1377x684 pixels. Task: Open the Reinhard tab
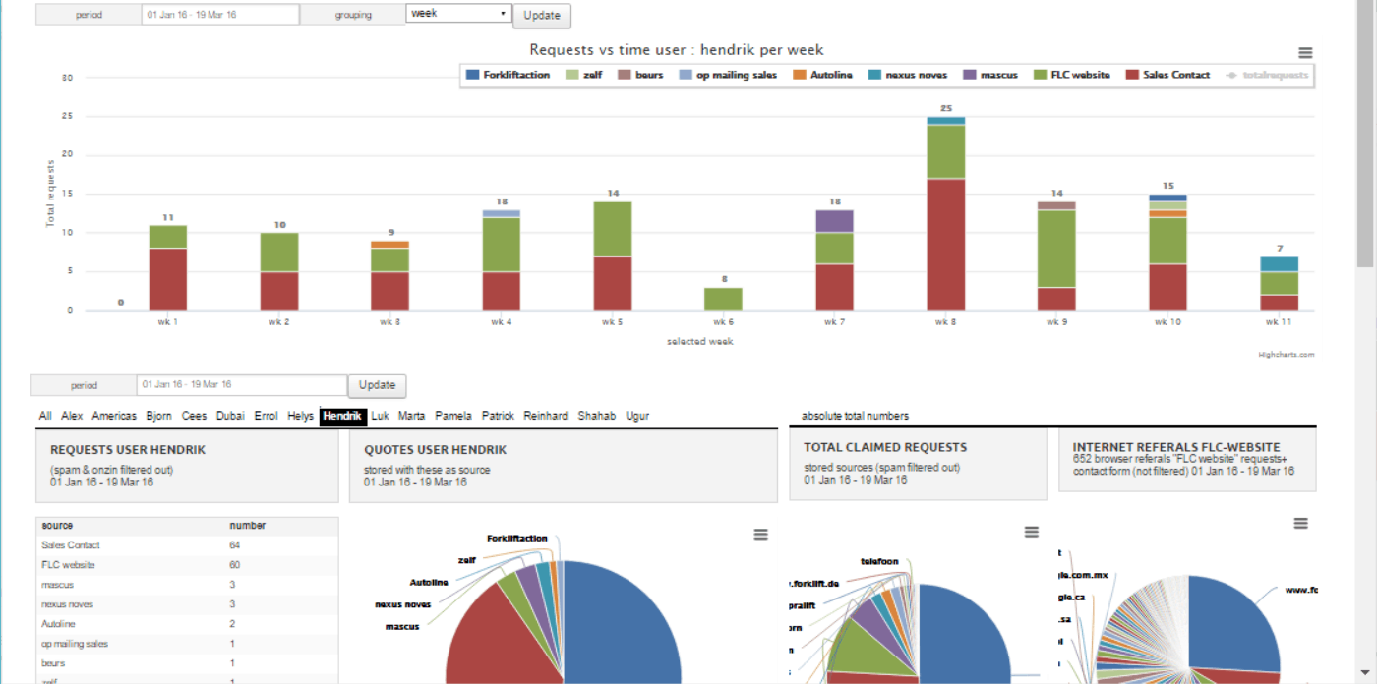[x=546, y=416]
